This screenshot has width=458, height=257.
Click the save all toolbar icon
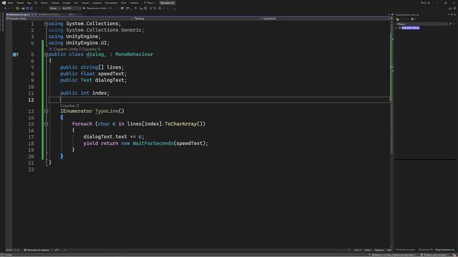coord(31,8)
